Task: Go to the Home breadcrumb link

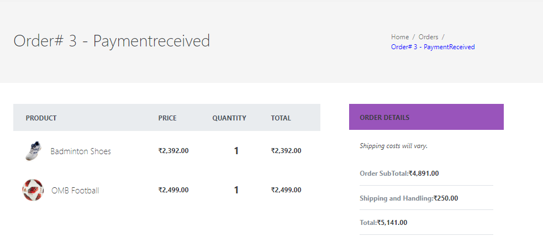Action: [x=400, y=36]
